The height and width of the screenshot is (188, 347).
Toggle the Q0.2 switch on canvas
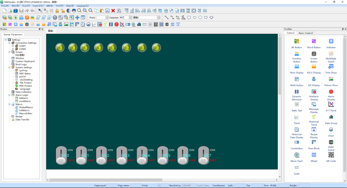(x=102, y=155)
